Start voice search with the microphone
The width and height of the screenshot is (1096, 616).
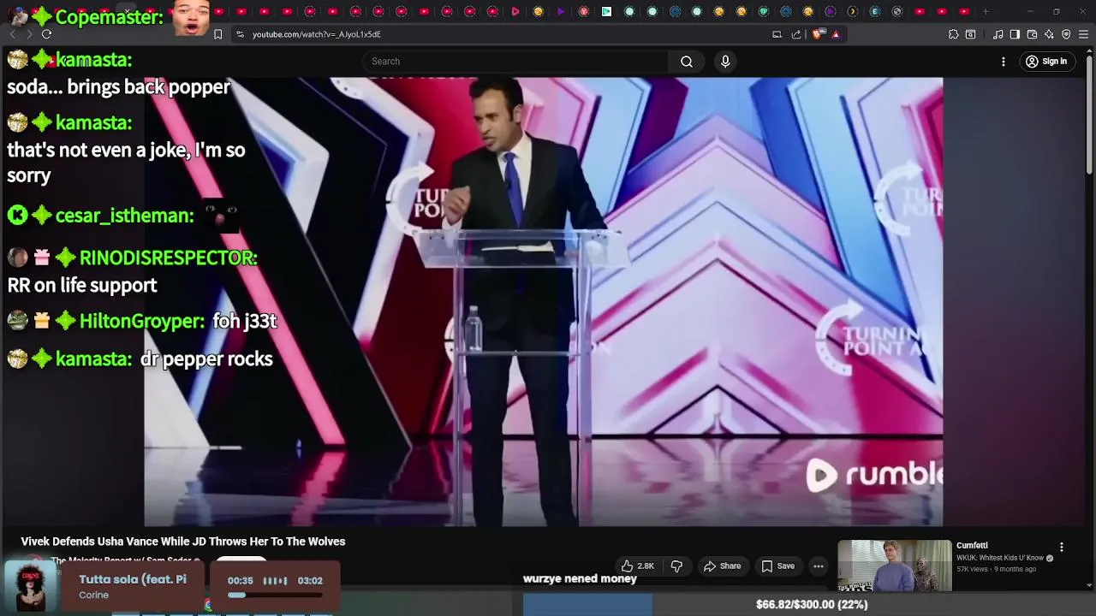tap(725, 61)
